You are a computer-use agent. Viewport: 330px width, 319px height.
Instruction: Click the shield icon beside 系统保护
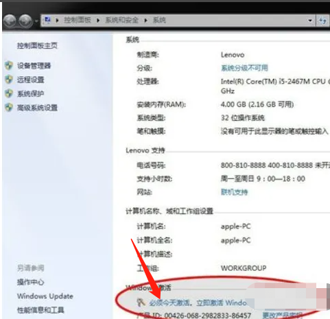pyautogui.click(x=9, y=93)
